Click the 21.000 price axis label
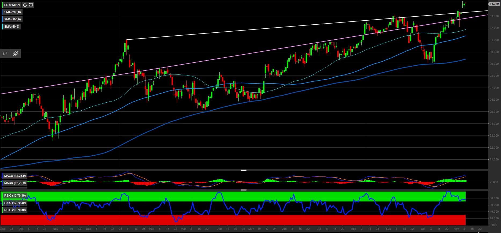 pos(494,160)
